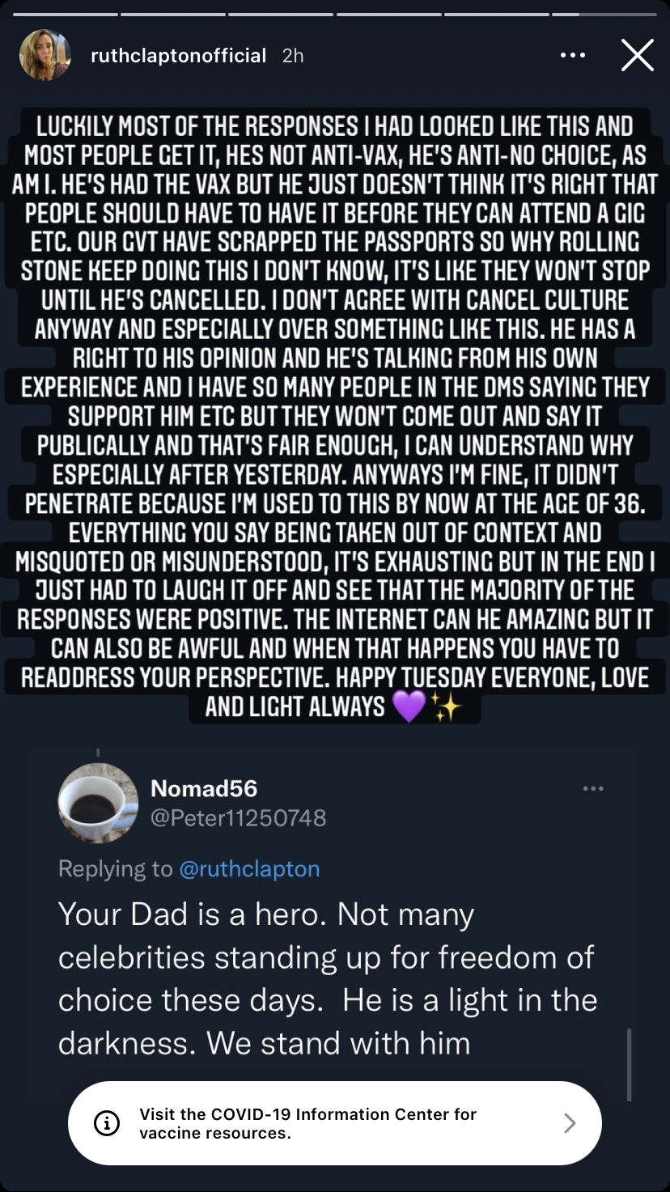Open the ruthclaptonofficial username profile
This screenshot has width=670, height=1192.
pos(180,56)
